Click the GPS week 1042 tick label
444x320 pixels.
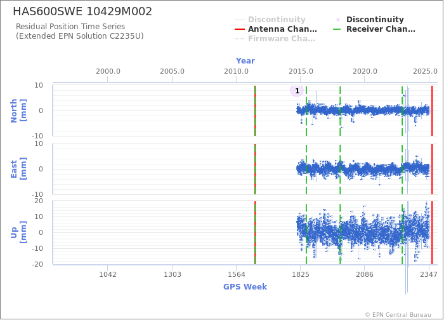(108, 274)
